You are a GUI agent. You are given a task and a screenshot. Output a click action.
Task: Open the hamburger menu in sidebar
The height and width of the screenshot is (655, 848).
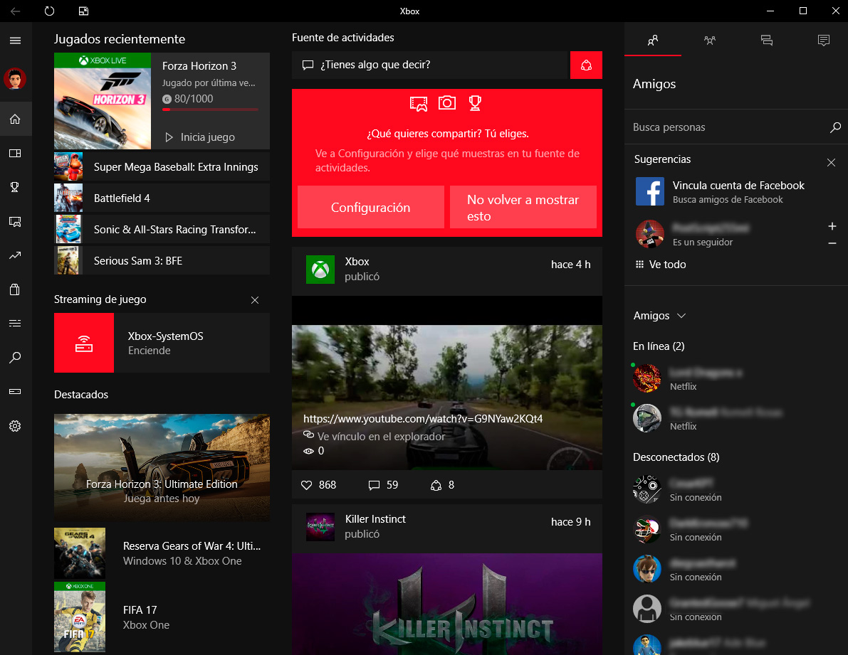[15, 41]
